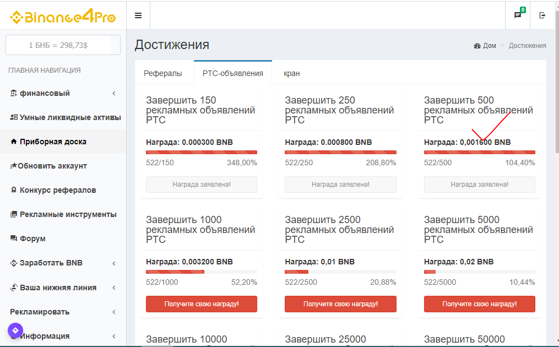This screenshot has width=559, height=347.
Task: Open Форум from the sidebar
Action: point(32,238)
